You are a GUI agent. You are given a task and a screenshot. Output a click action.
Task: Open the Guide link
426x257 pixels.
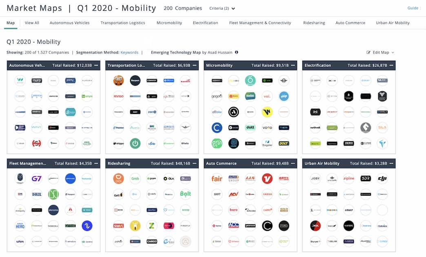click(x=413, y=8)
